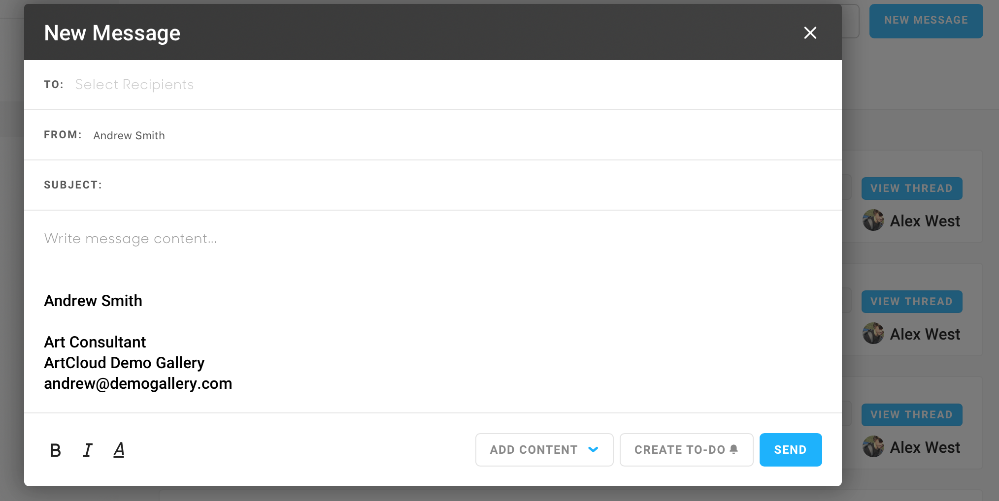Open the bottom View Thread button
999x501 pixels.
click(911, 415)
